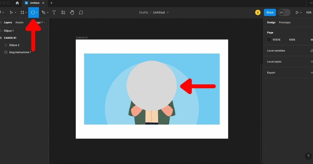This screenshot has height=164, width=313.
Task: Select the Move tool
Action: pos(11,13)
